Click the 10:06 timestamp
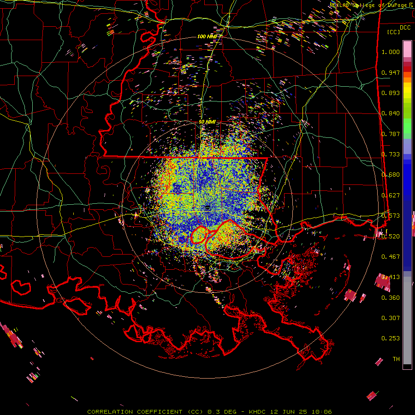 click(x=321, y=412)
